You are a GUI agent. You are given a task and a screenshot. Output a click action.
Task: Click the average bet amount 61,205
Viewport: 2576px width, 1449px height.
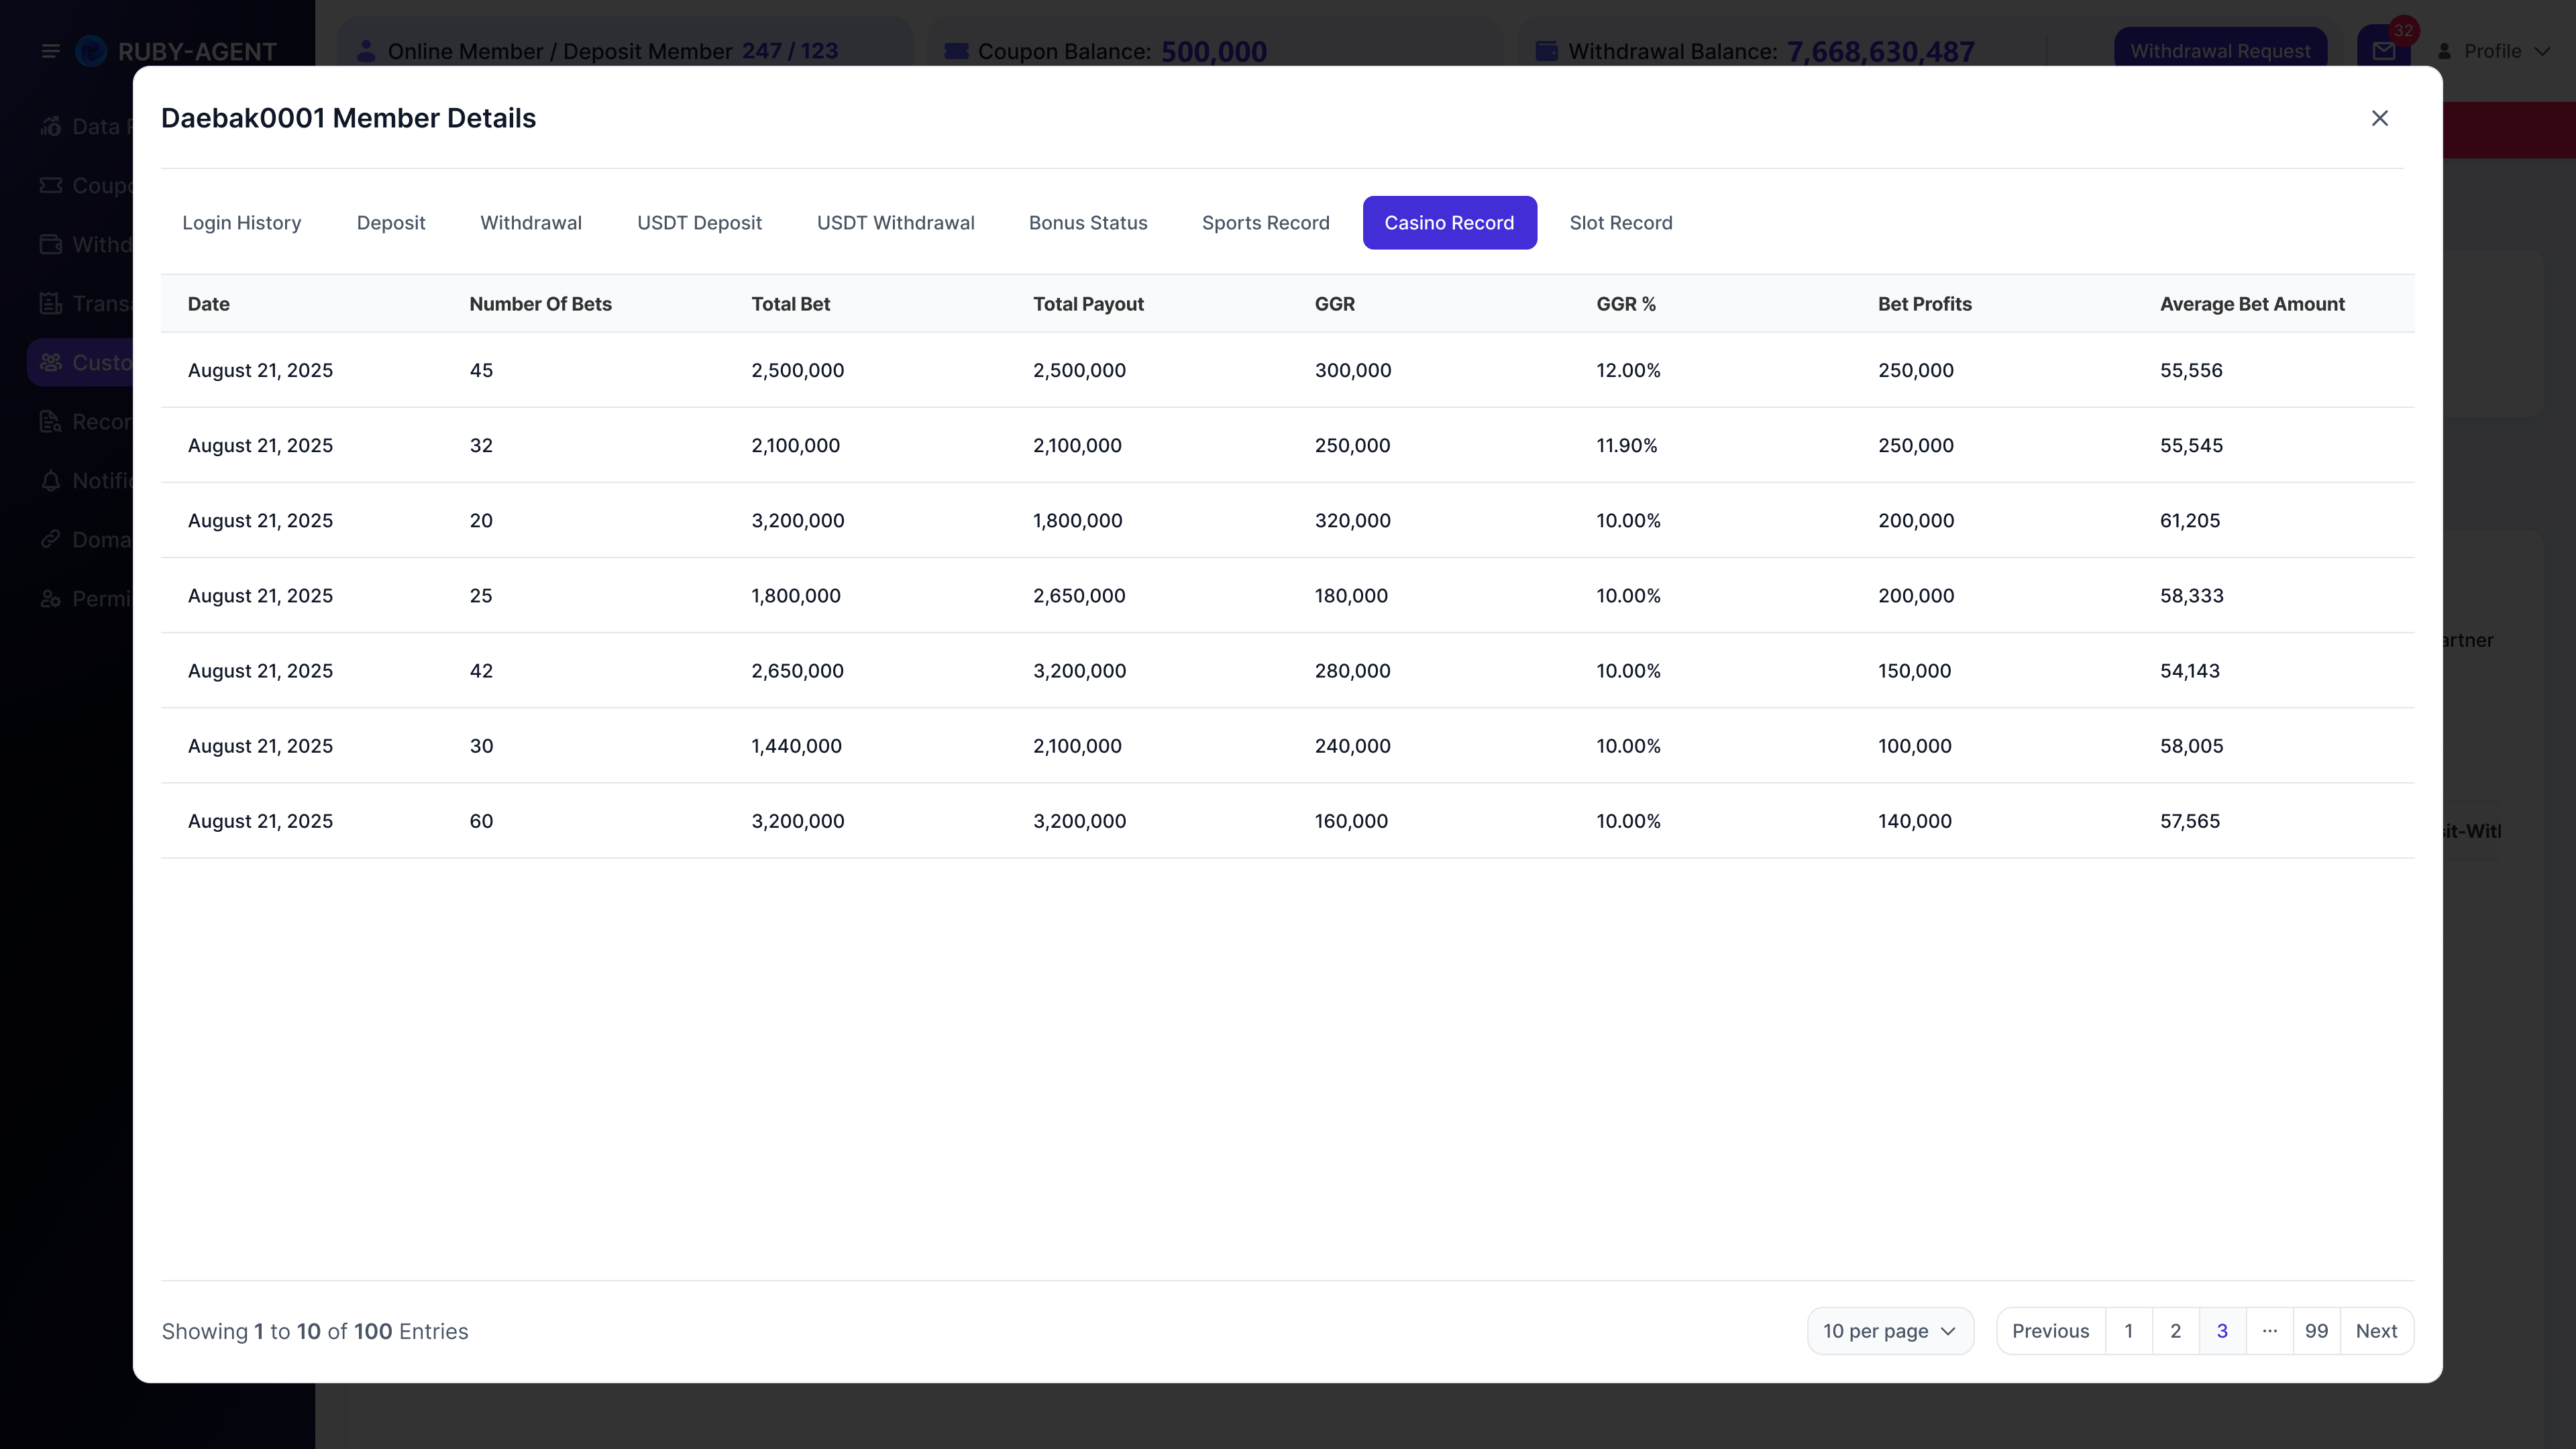click(2190, 521)
